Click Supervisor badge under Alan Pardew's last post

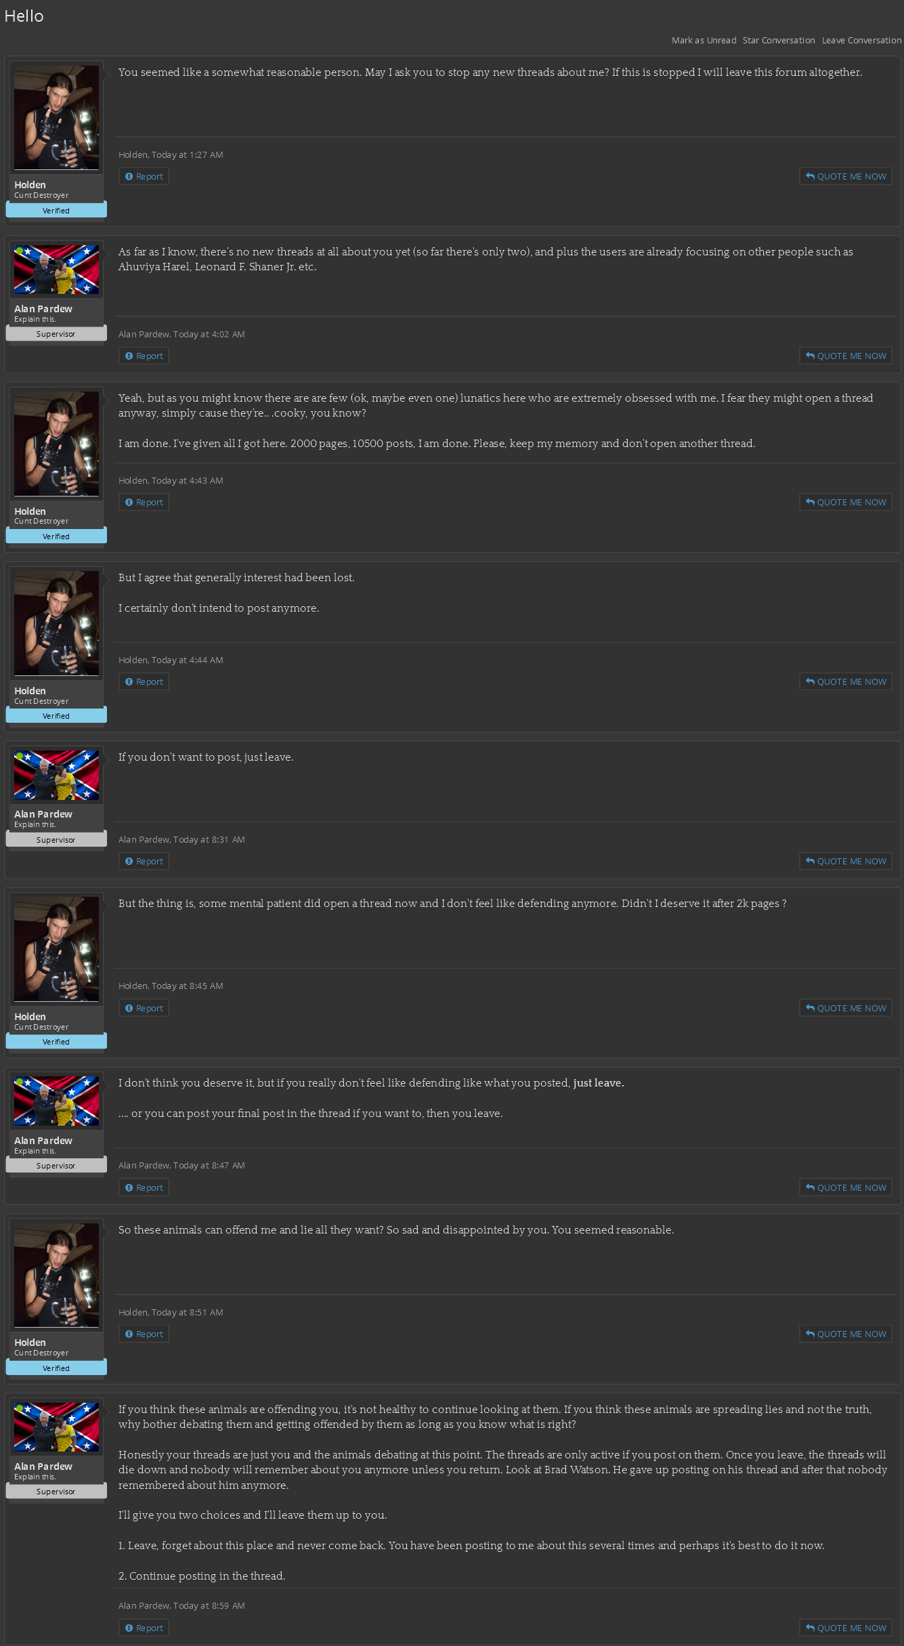coord(56,1492)
